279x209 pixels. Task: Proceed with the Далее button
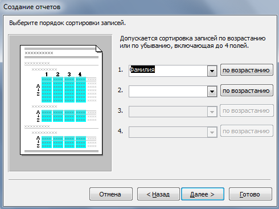point(203,194)
